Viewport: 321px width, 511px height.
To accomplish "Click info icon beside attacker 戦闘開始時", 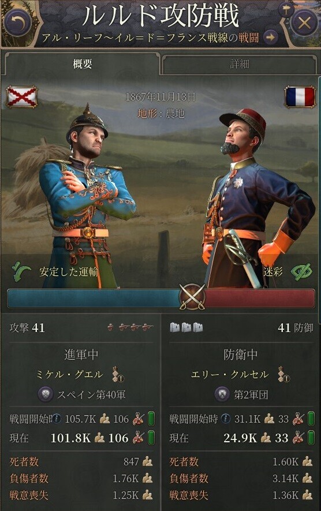I will click(57, 418).
